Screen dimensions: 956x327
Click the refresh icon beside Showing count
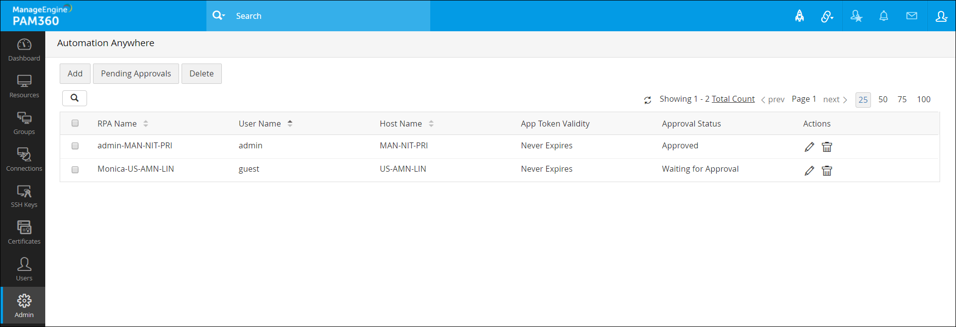point(647,100)
